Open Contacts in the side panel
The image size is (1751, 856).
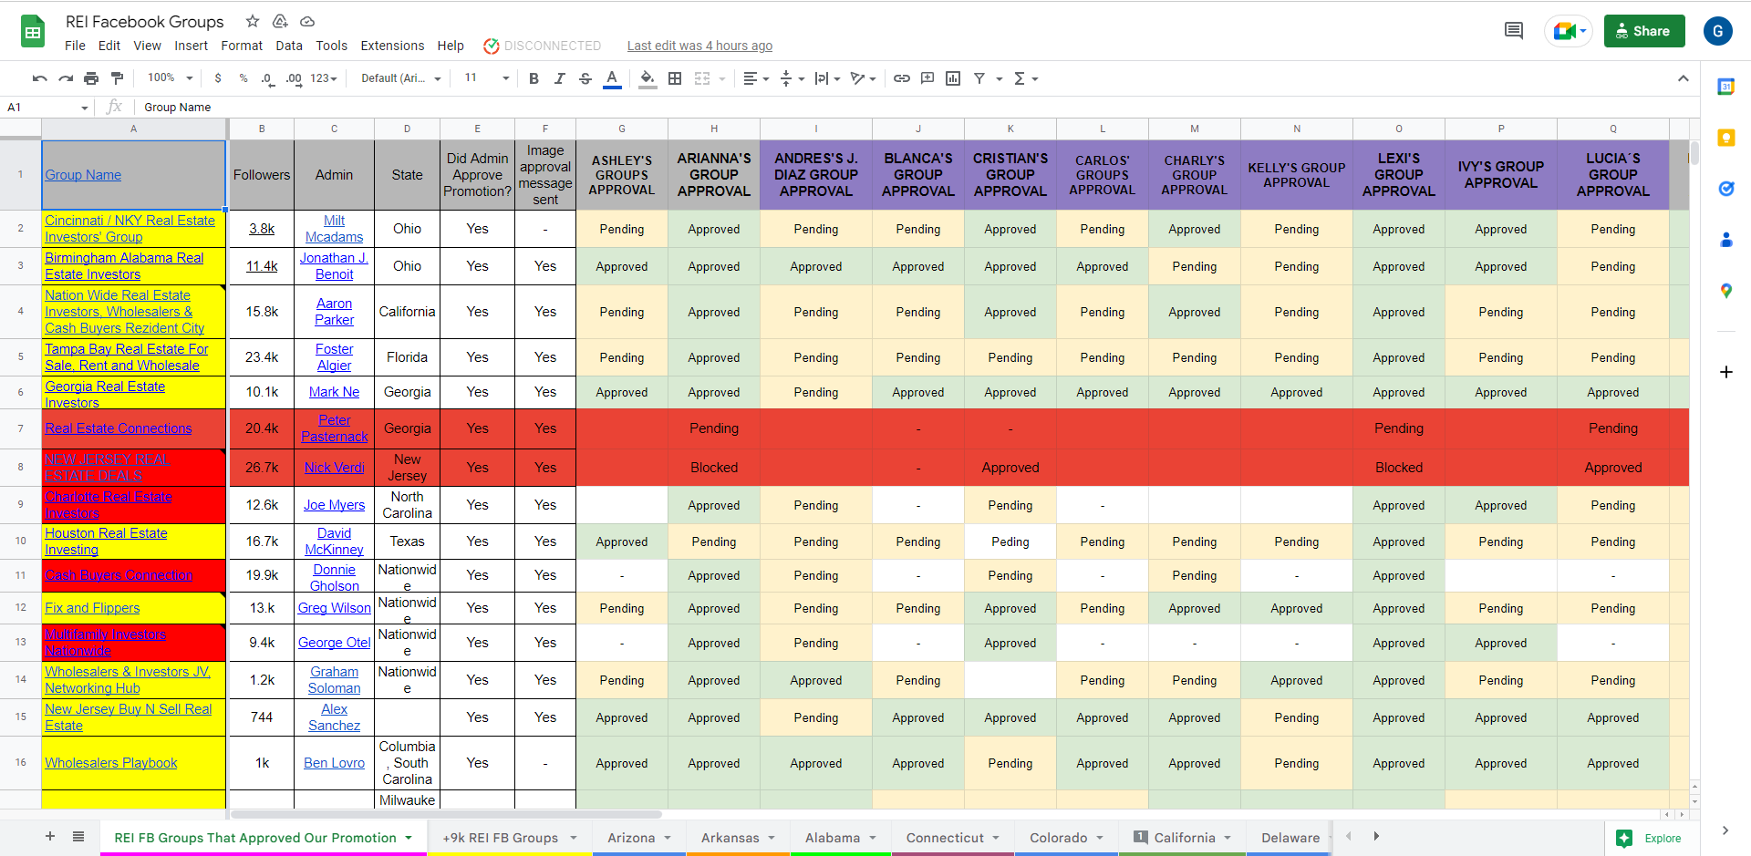(1725, 240)
